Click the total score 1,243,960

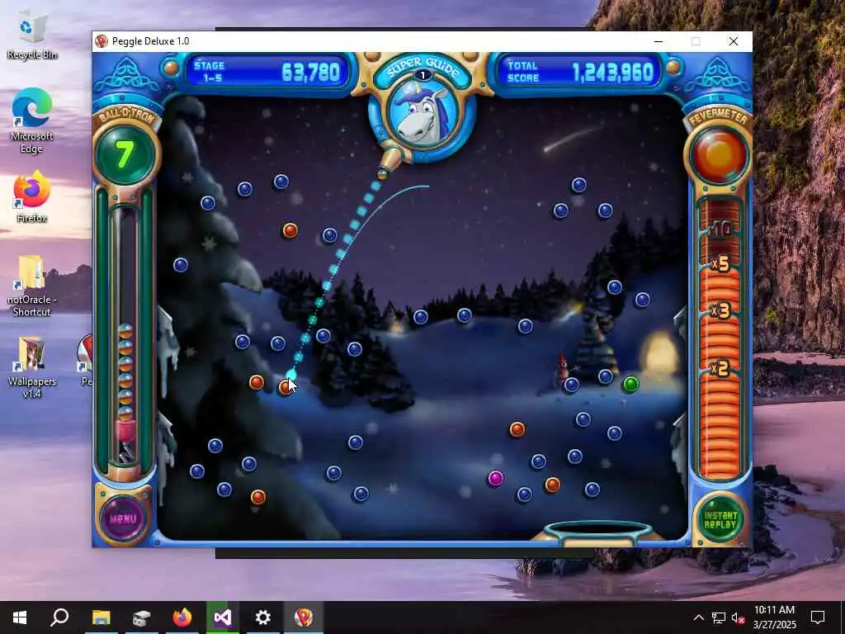point(613,72)
